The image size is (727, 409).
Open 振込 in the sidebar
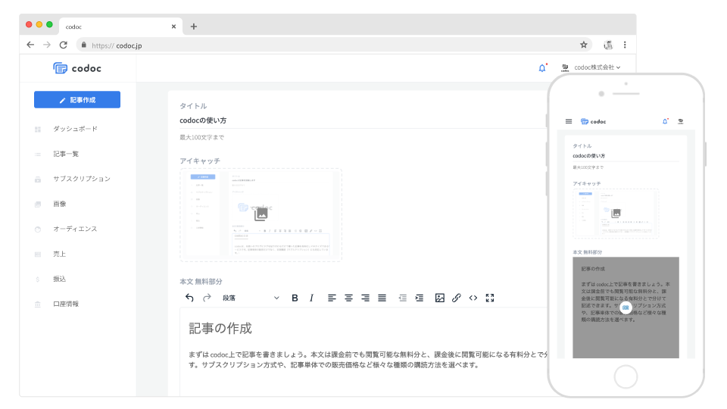[x=59, y=279]
